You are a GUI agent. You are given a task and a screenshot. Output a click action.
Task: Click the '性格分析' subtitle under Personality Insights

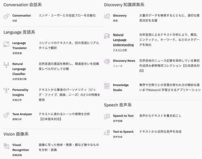(x=17, y=100)
